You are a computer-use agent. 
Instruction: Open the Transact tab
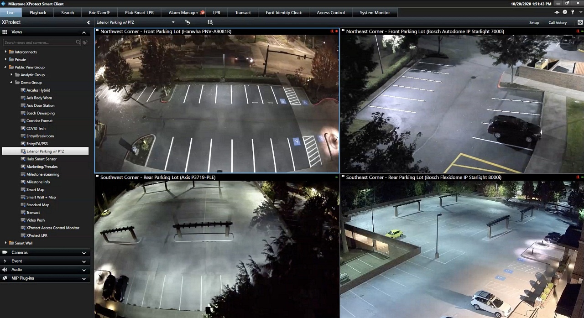click(243, 12)
